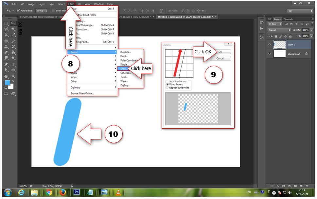Select the History Brush tool

(13, 47)
